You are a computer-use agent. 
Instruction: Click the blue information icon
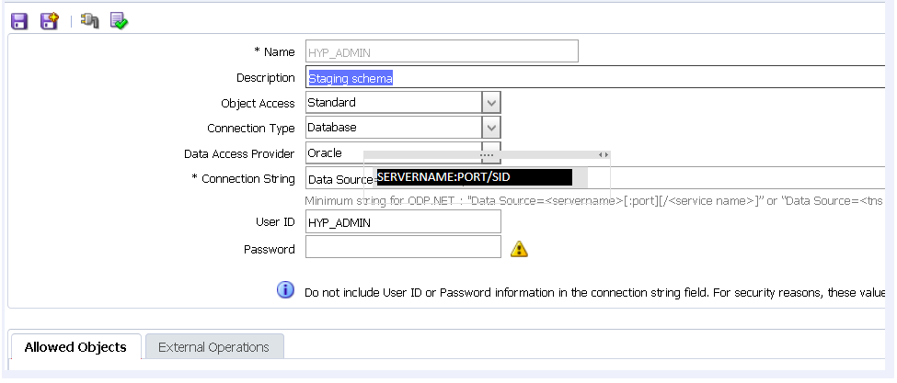(285, 290)
